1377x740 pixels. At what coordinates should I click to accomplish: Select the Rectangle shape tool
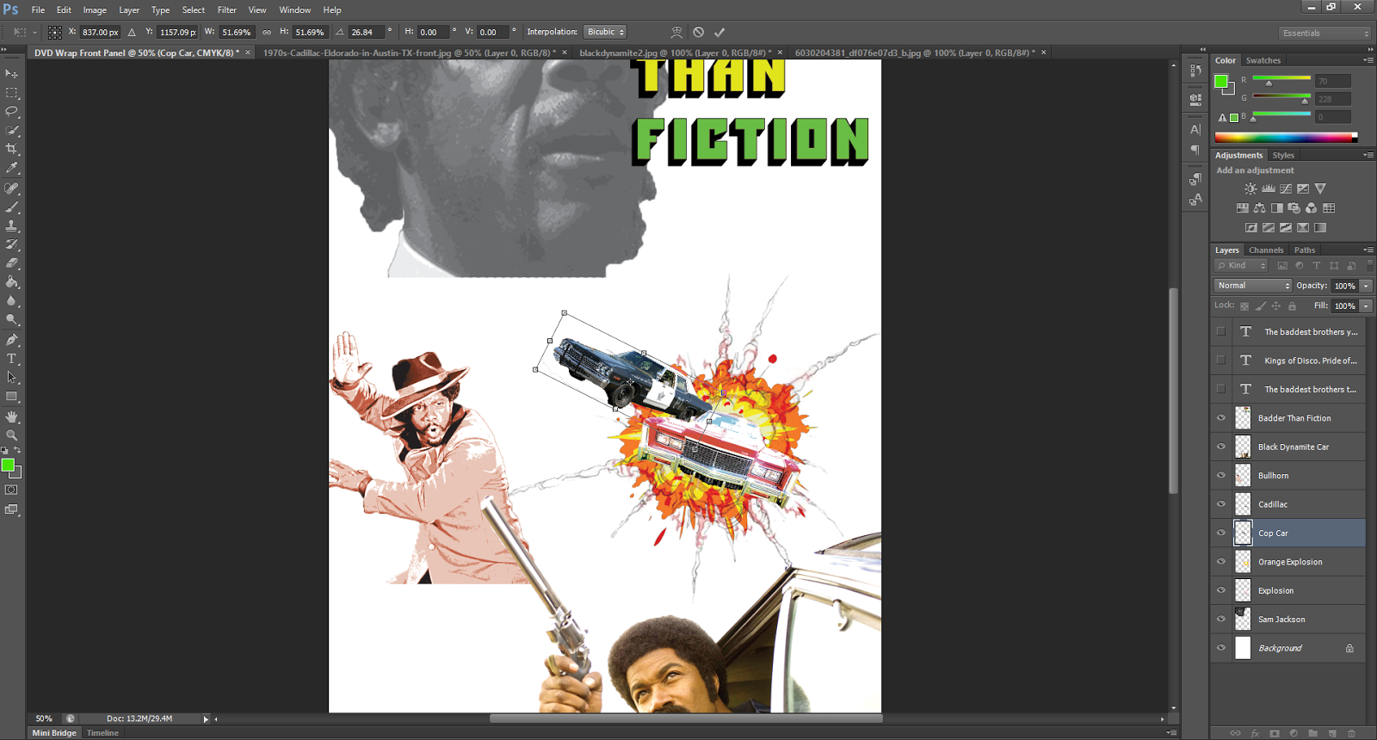click(12, 397)
